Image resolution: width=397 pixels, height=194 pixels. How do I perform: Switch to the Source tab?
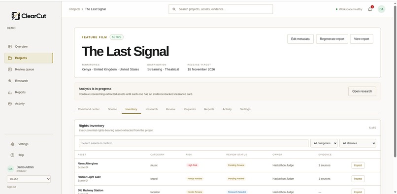click(112, 109)
